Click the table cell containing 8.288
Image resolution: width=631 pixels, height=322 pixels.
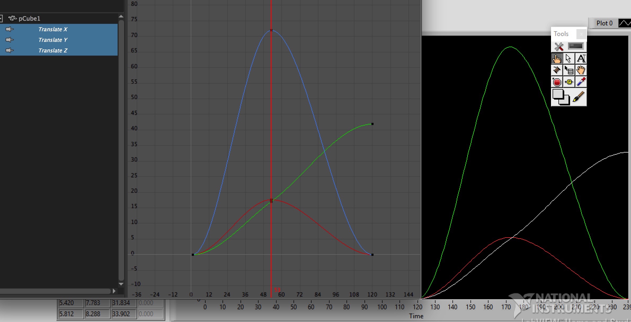[x=97, y=314]
